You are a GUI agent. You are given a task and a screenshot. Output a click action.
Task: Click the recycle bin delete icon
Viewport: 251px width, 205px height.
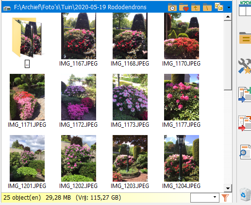245,194
